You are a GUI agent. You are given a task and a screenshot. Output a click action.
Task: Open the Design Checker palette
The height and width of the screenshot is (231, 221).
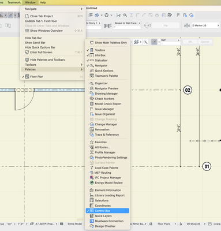click(107, 226)
